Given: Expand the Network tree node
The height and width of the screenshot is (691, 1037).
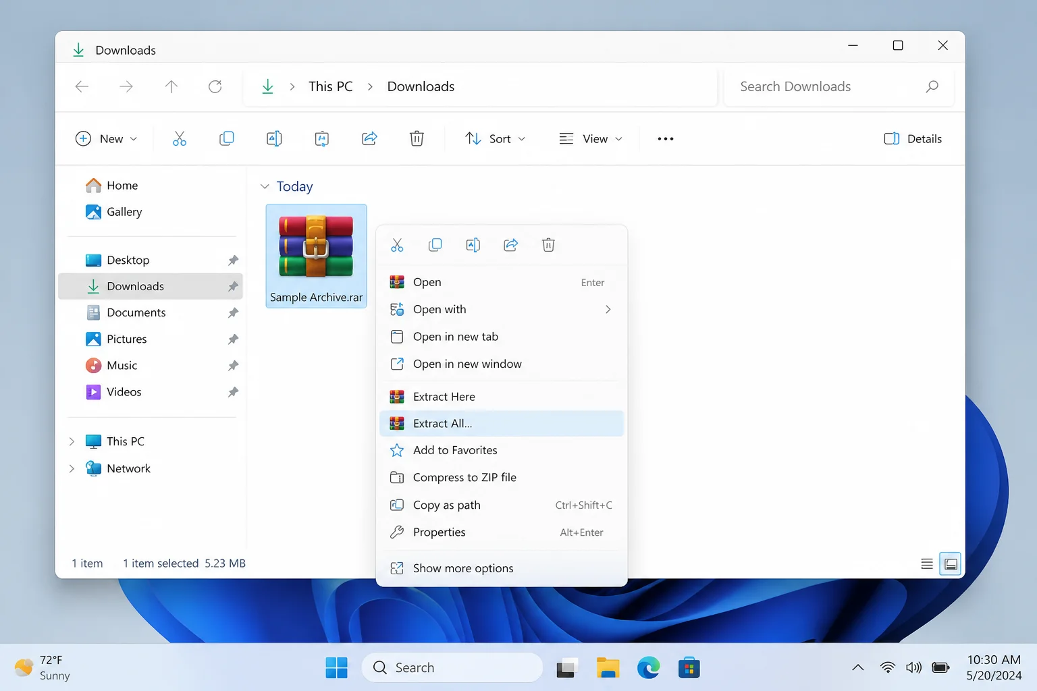Looking at the screenshot, I should click(72, 468).
